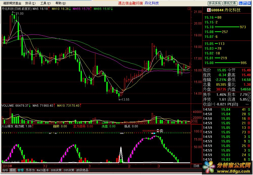This screenshot has height=175, width=253.
Task: Click the 卖 sell signal marker
Action: (x=161, y=131)
